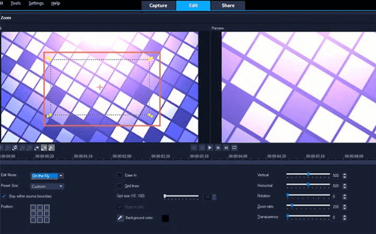This screenshot has height=234, width=376.
Task: Jump to the end with the End button
Action: 226,148
